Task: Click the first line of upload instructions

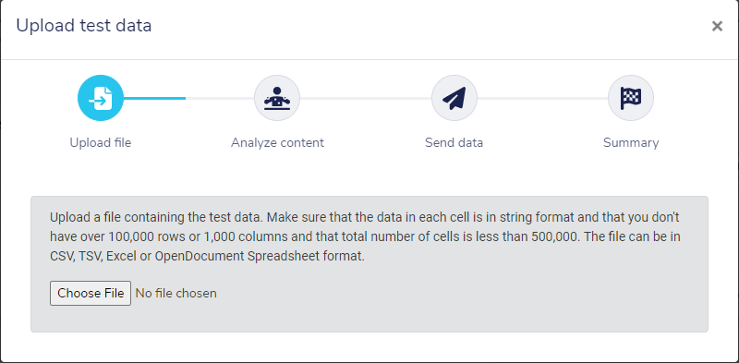Action: pyautogui.click(x=365, y=218)
